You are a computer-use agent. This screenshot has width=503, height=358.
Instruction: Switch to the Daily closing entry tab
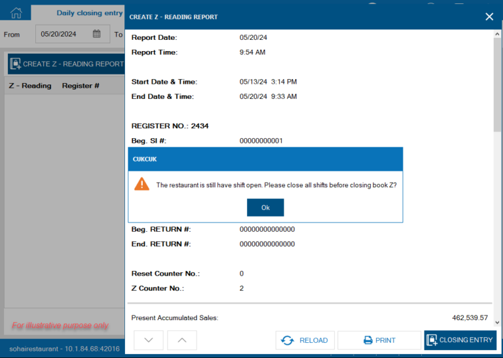point(89,13)
